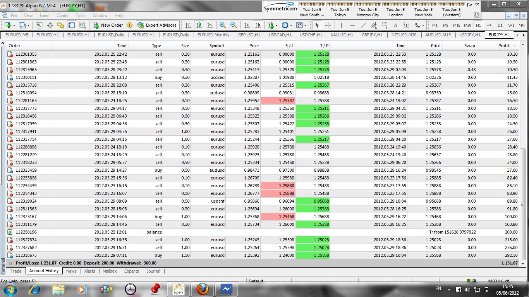Expand the New Chart dropdown arrow
Image resolution: width=529 pixels, height=297 pixels.
tap(14, 25)
